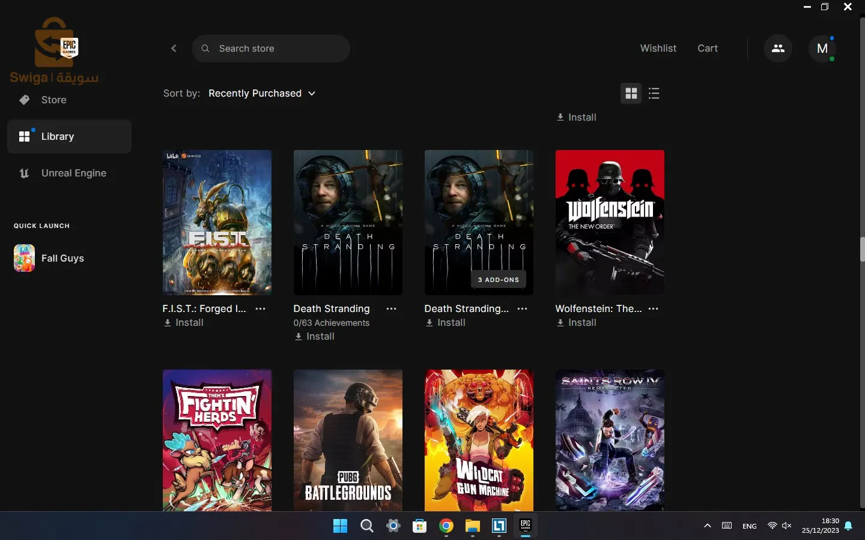This screenshot has width=865, height=540.
Task: Switch to the Store section
Action: (x=53, y=100)
